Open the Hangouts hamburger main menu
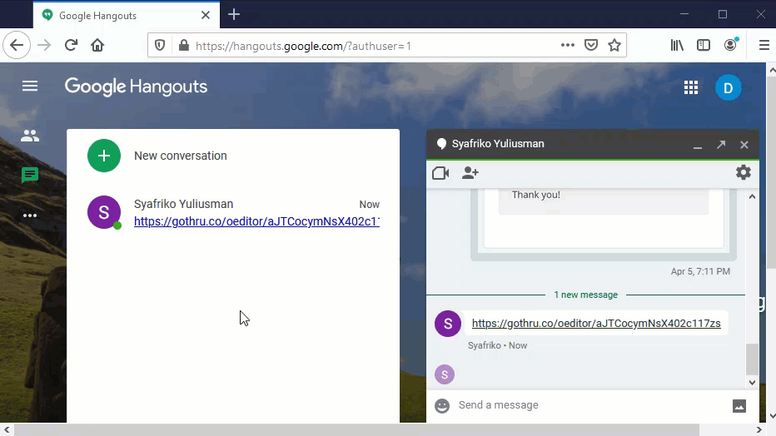Screen dimensions: 776x436 [x=30, y=86]
